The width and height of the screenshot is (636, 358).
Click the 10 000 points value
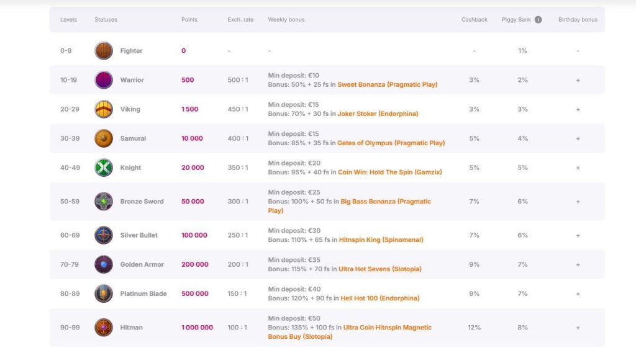coord(192,138)
